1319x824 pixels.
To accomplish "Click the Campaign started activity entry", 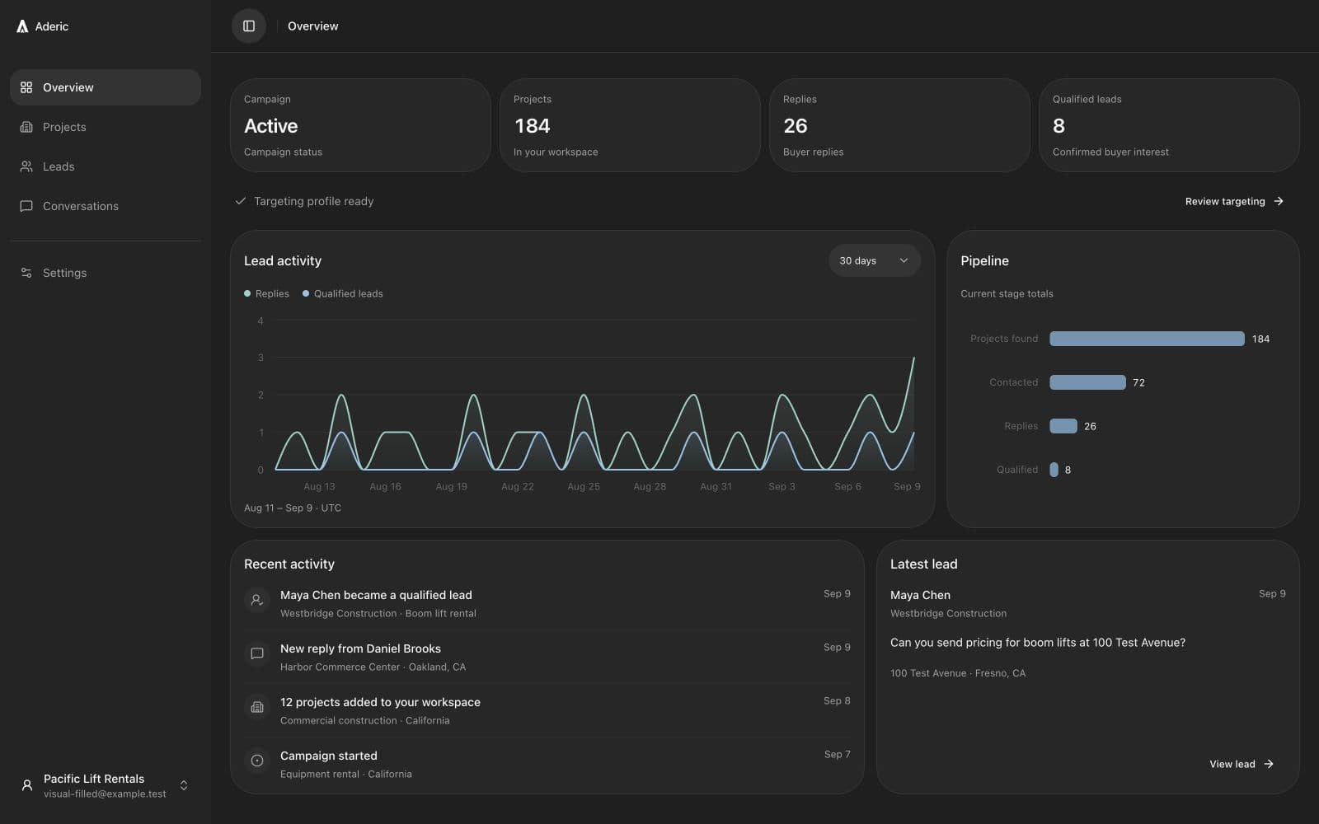I will coord(547,764).
